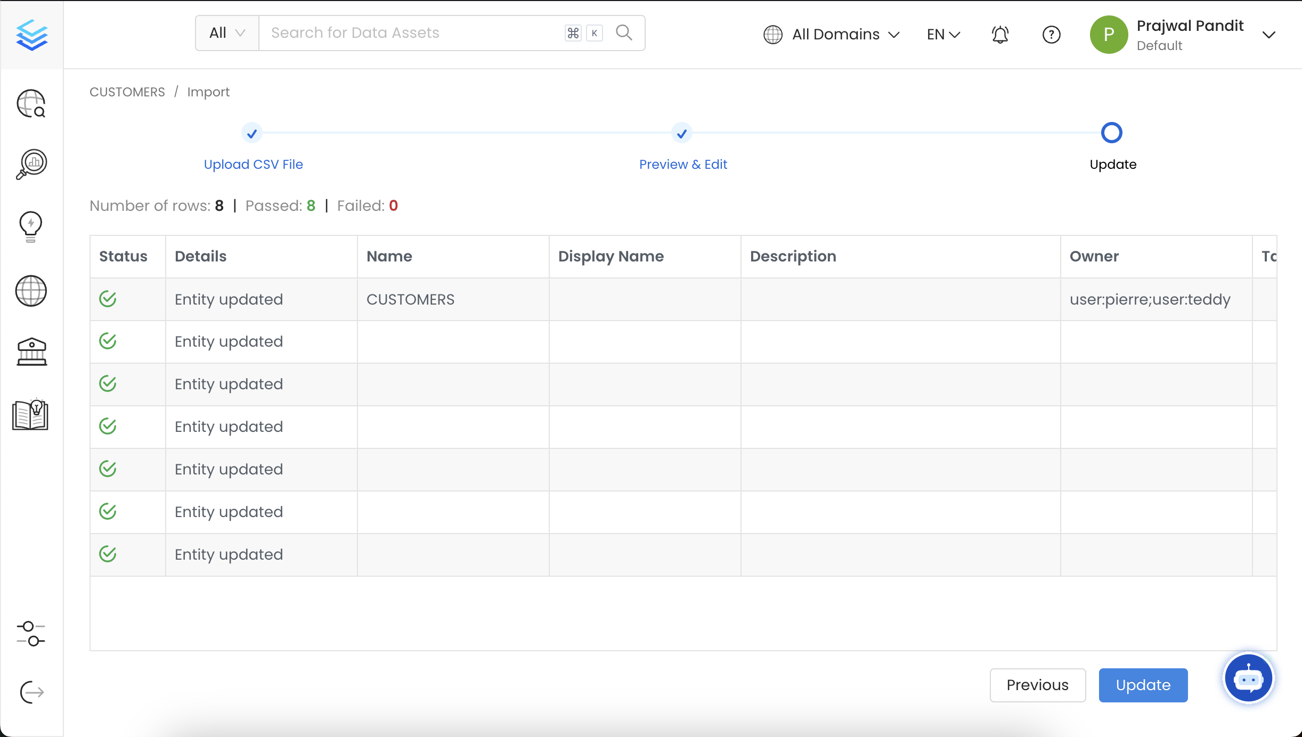
Task: Open the Knowledge Center book icon
Action: (30, 415)
